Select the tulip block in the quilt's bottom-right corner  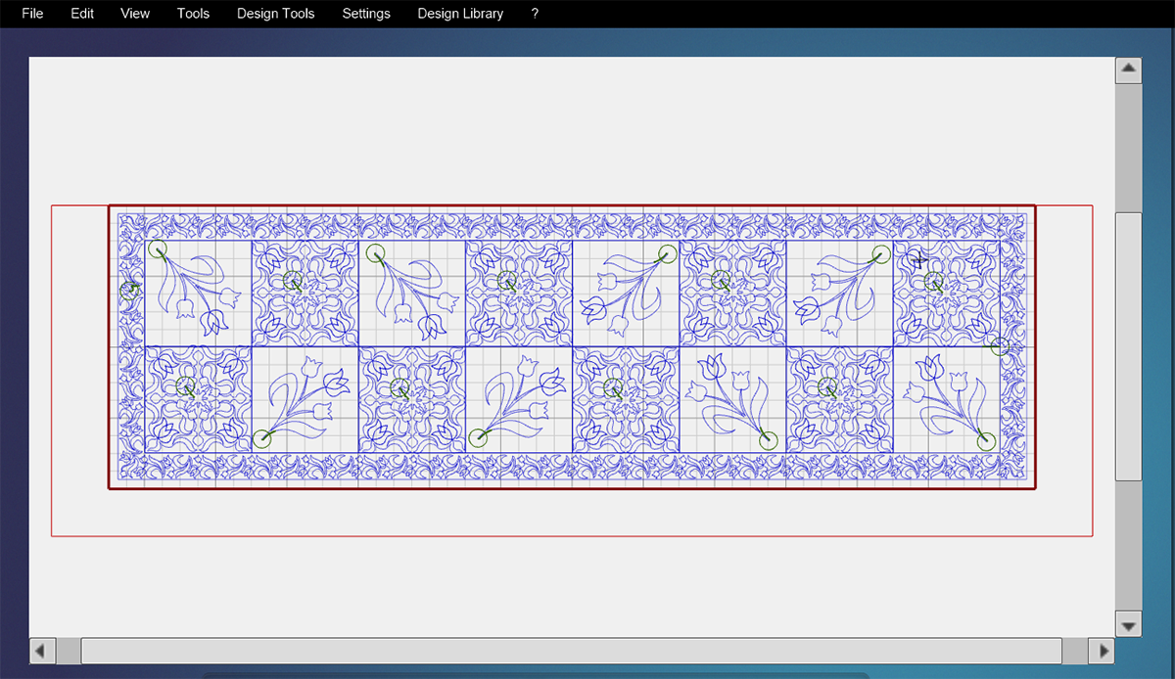[x=947, y=399]
